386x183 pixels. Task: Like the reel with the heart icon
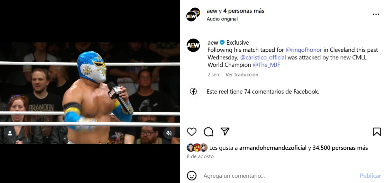pyautogui.click(x=192, y=132)
